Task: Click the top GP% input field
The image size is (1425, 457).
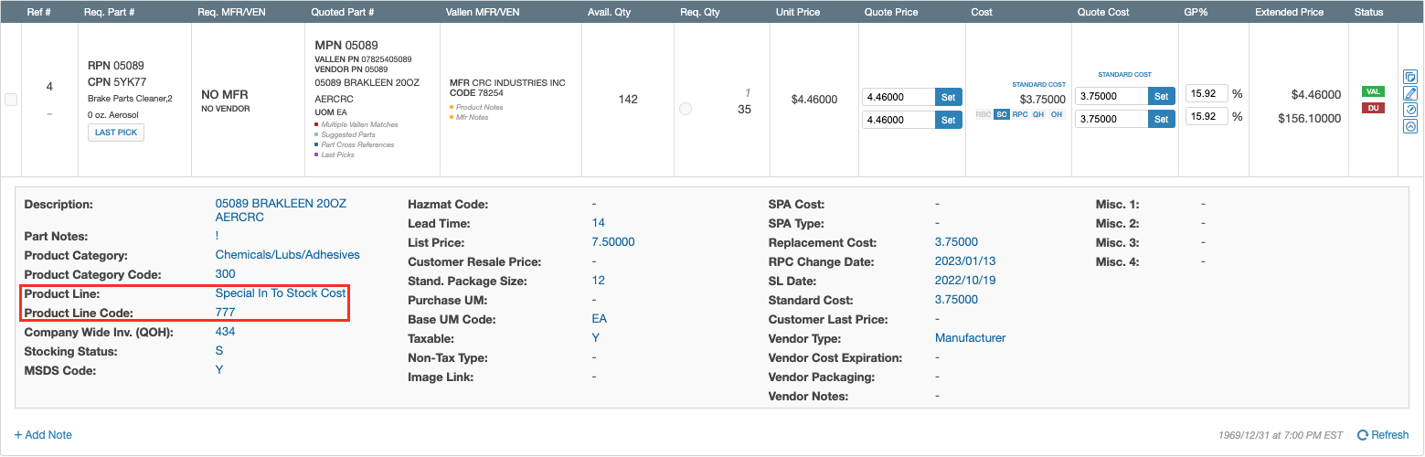Action: coord(1207,93)
